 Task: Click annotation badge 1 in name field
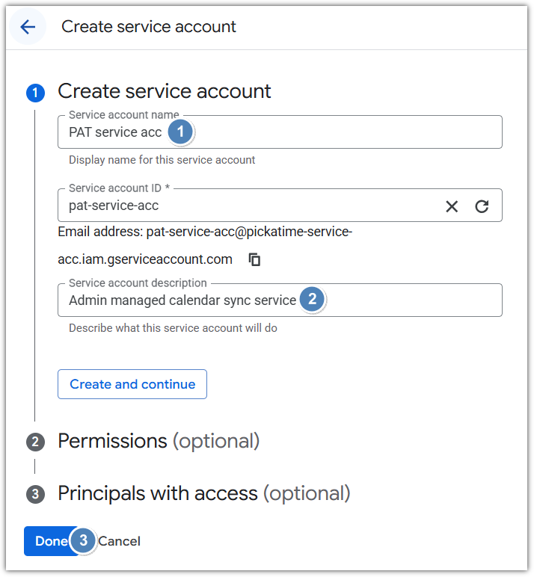tap(180, 132)
